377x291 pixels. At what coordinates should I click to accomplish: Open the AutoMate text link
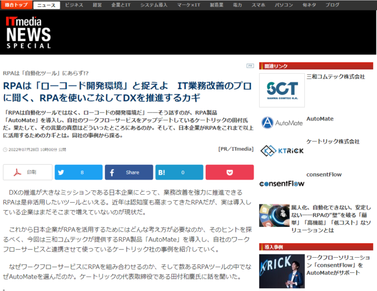[320, 119]
